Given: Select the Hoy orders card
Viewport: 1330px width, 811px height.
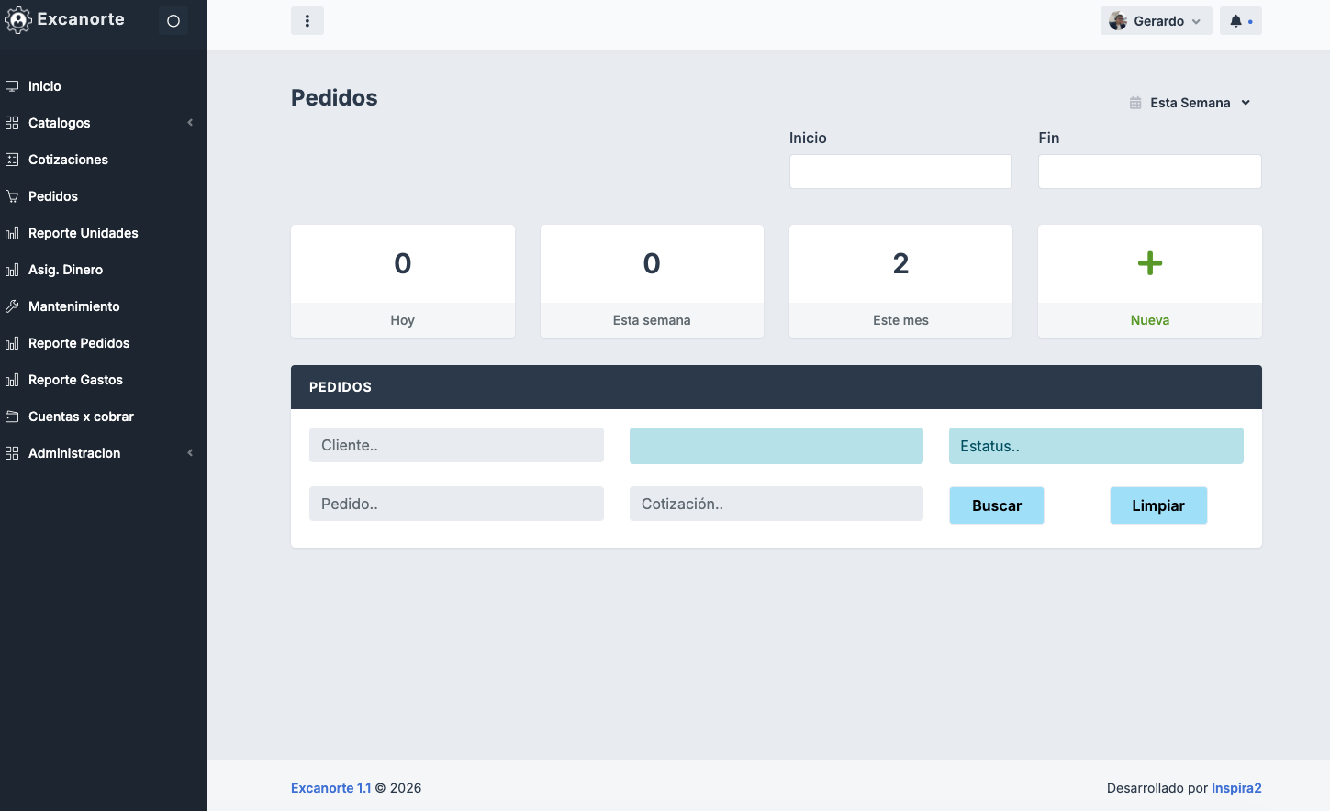Looking at the screenshot, I should coord(403,282).
